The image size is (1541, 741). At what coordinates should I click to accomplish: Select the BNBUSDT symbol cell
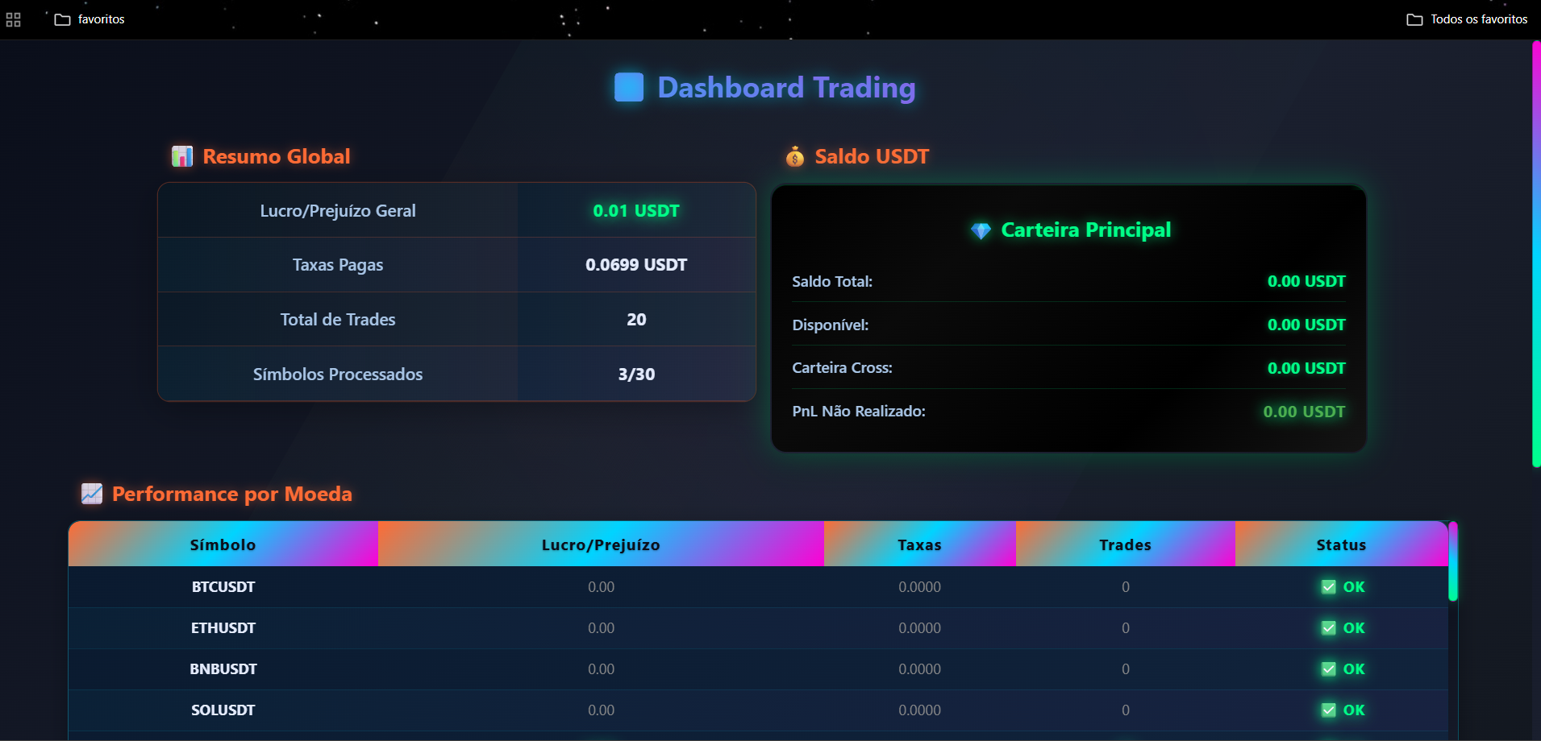(x=223, y=669)
